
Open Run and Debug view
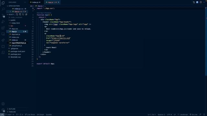tap(3, 22)
